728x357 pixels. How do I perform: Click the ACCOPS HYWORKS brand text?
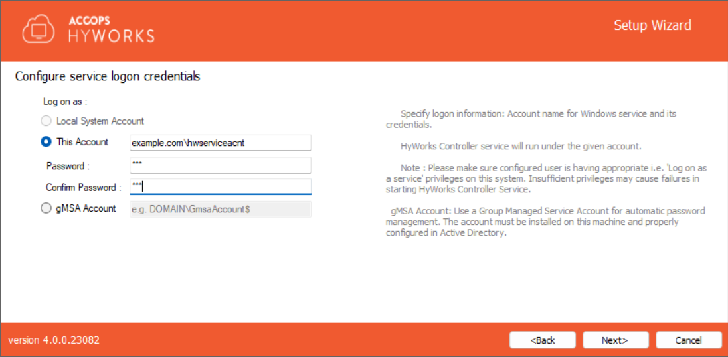111,29
